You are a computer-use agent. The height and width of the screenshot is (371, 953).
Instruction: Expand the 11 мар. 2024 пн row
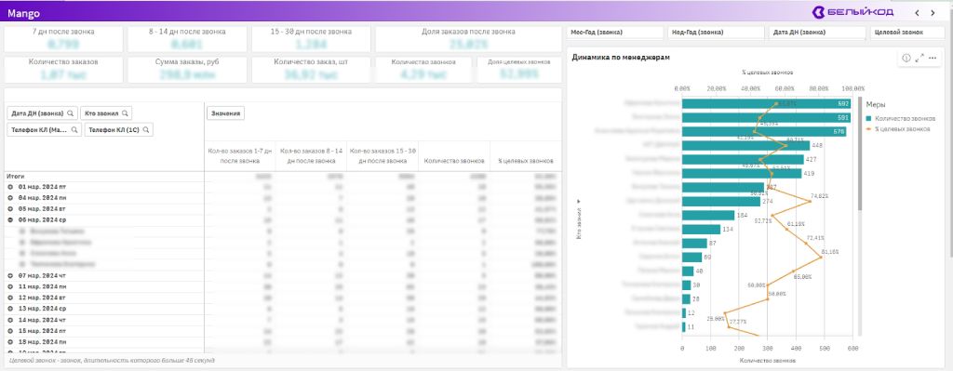9,286
